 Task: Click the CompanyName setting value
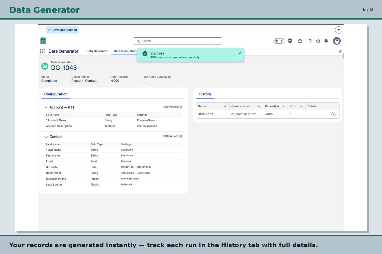(146, 120)
